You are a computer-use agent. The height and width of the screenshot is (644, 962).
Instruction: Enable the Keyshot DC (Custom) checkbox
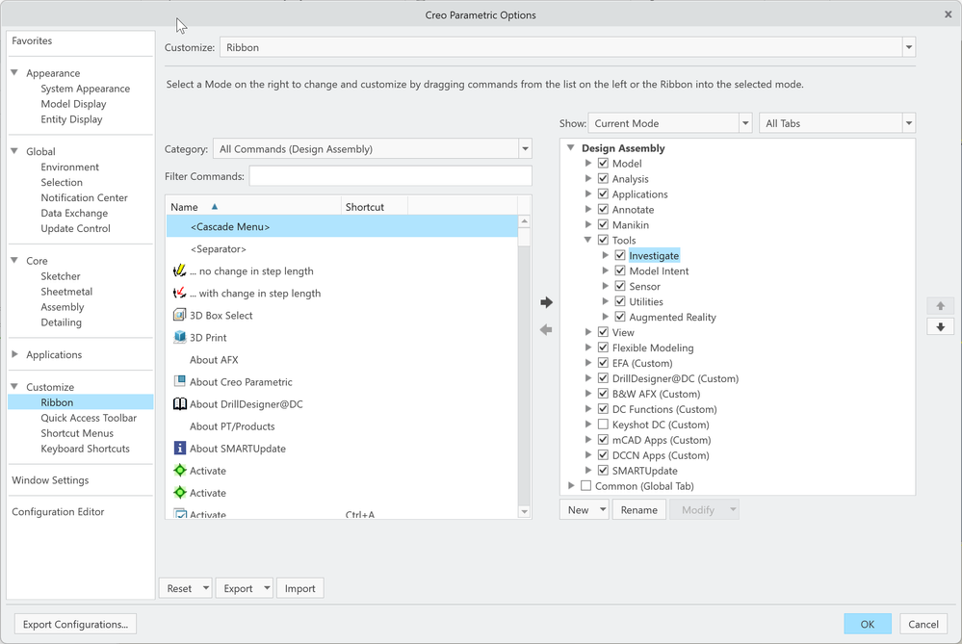tap(603, 425)
